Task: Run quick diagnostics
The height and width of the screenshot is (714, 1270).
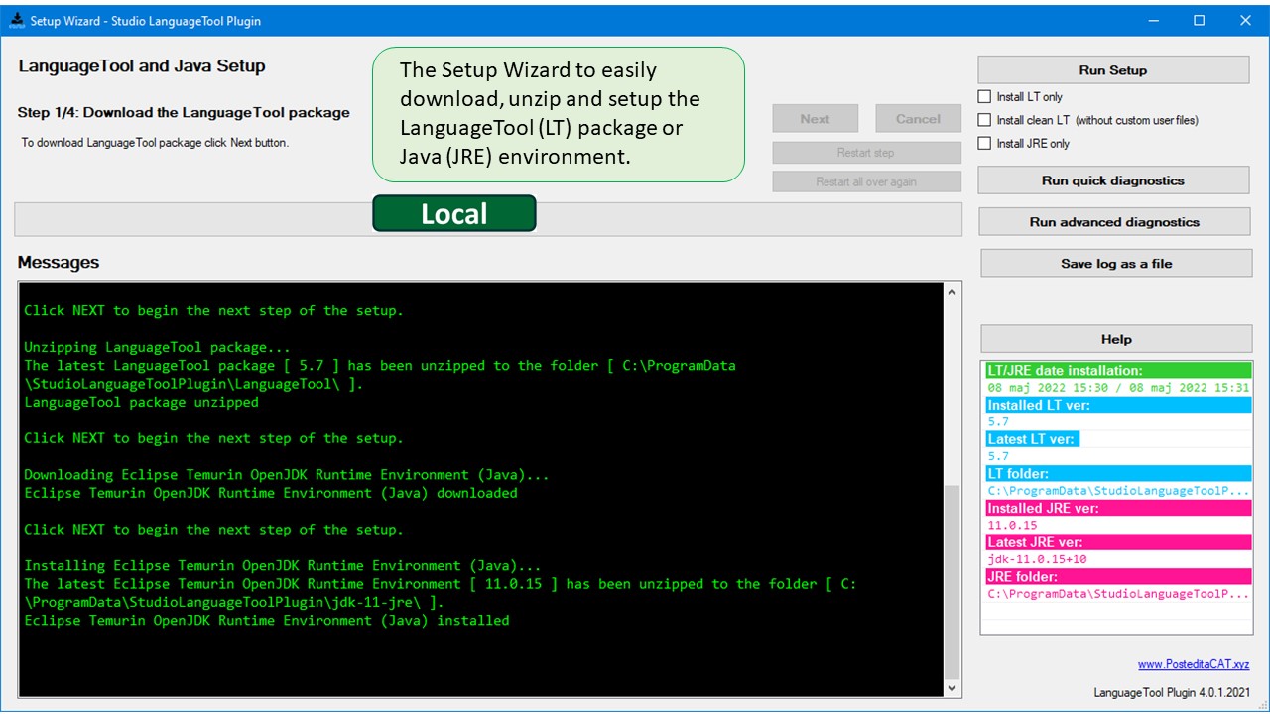Action: click(x=1112, y=180)
